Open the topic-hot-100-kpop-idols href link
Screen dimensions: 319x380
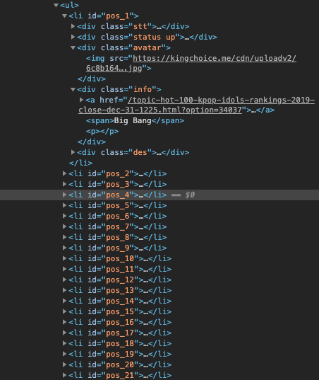pos(221,100)
